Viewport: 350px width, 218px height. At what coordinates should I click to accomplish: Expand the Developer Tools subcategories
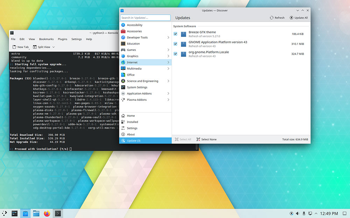[168, 37]
